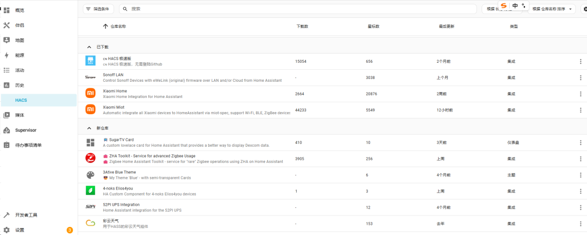Screen dimensions: 587x235
Task: Open 地图 map in sidebar
Action: click(19, 40)
